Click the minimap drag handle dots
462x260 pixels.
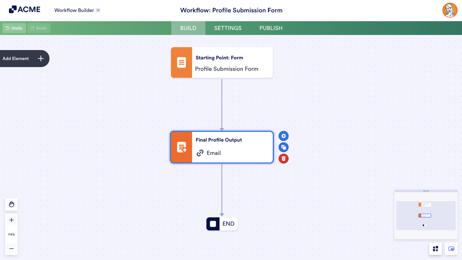pyautogui.click(x=426, y=191)
